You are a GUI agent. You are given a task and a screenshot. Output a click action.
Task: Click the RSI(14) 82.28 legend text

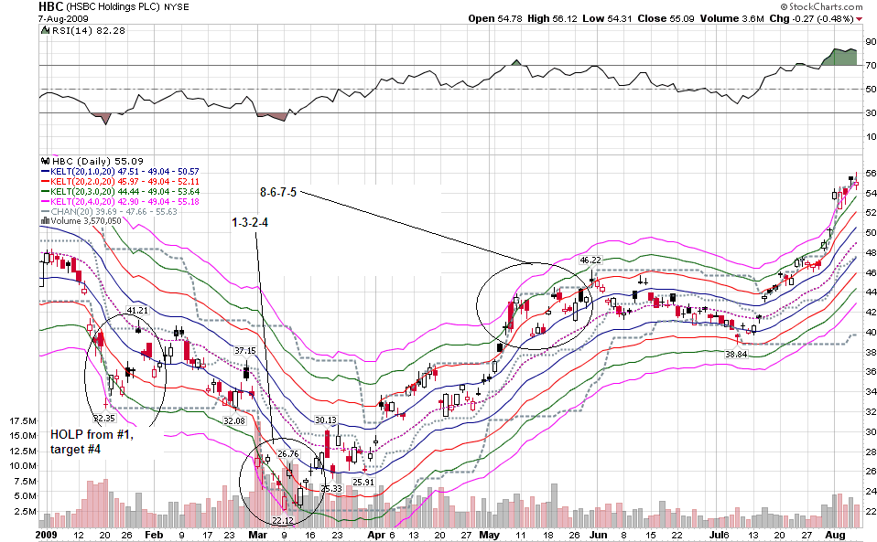pyautogui.click(x=89, y=31)
